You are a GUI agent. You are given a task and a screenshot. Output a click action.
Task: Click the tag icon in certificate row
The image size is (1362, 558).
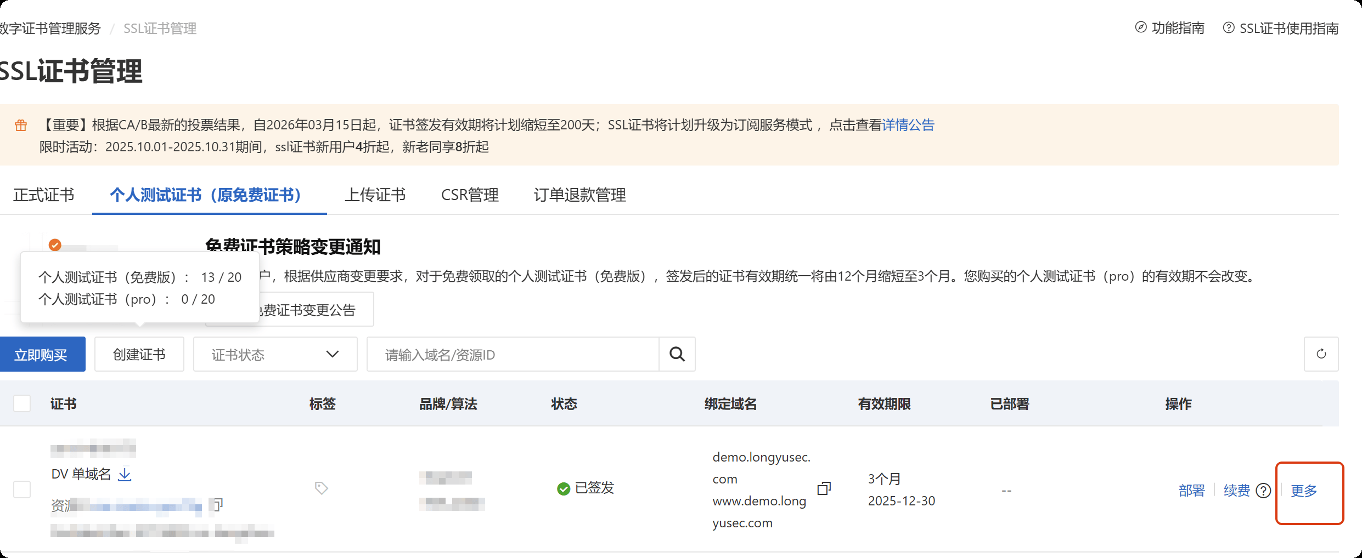click(322, 488)
